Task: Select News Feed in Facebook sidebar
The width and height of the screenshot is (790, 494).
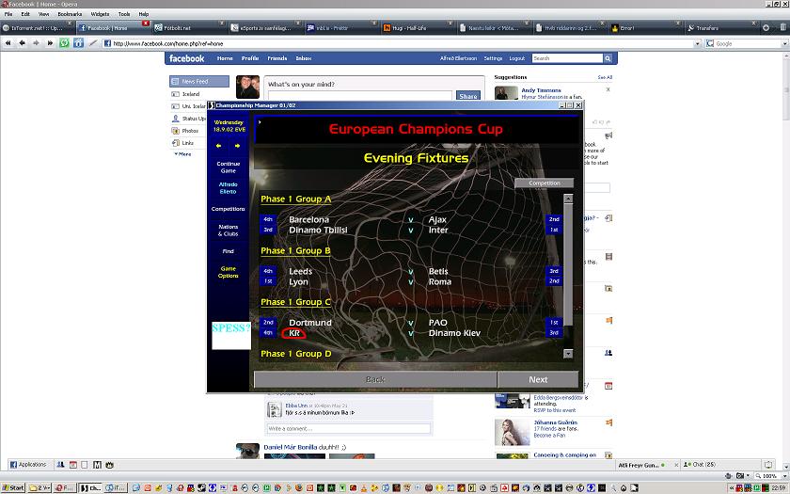Action: tap(199, 81)
